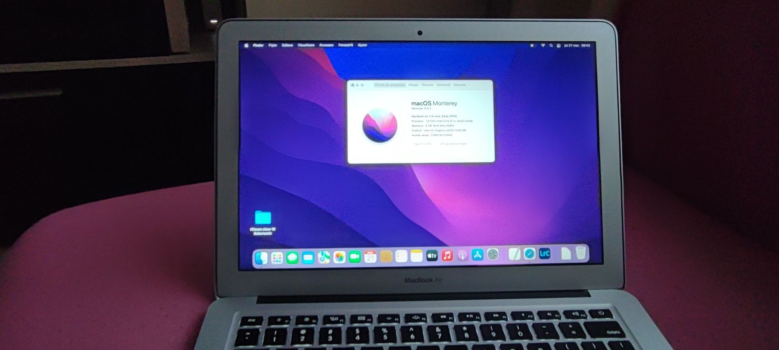This screenshot has width=779, height=350.
Task: Switch to the Asistență tab
Action: pos(443,85)
